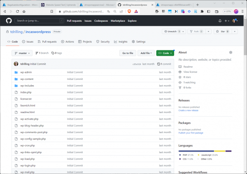This screenshot has width=247, height=174.
Task: Click the browser back arrow
Action: (5, 11)
